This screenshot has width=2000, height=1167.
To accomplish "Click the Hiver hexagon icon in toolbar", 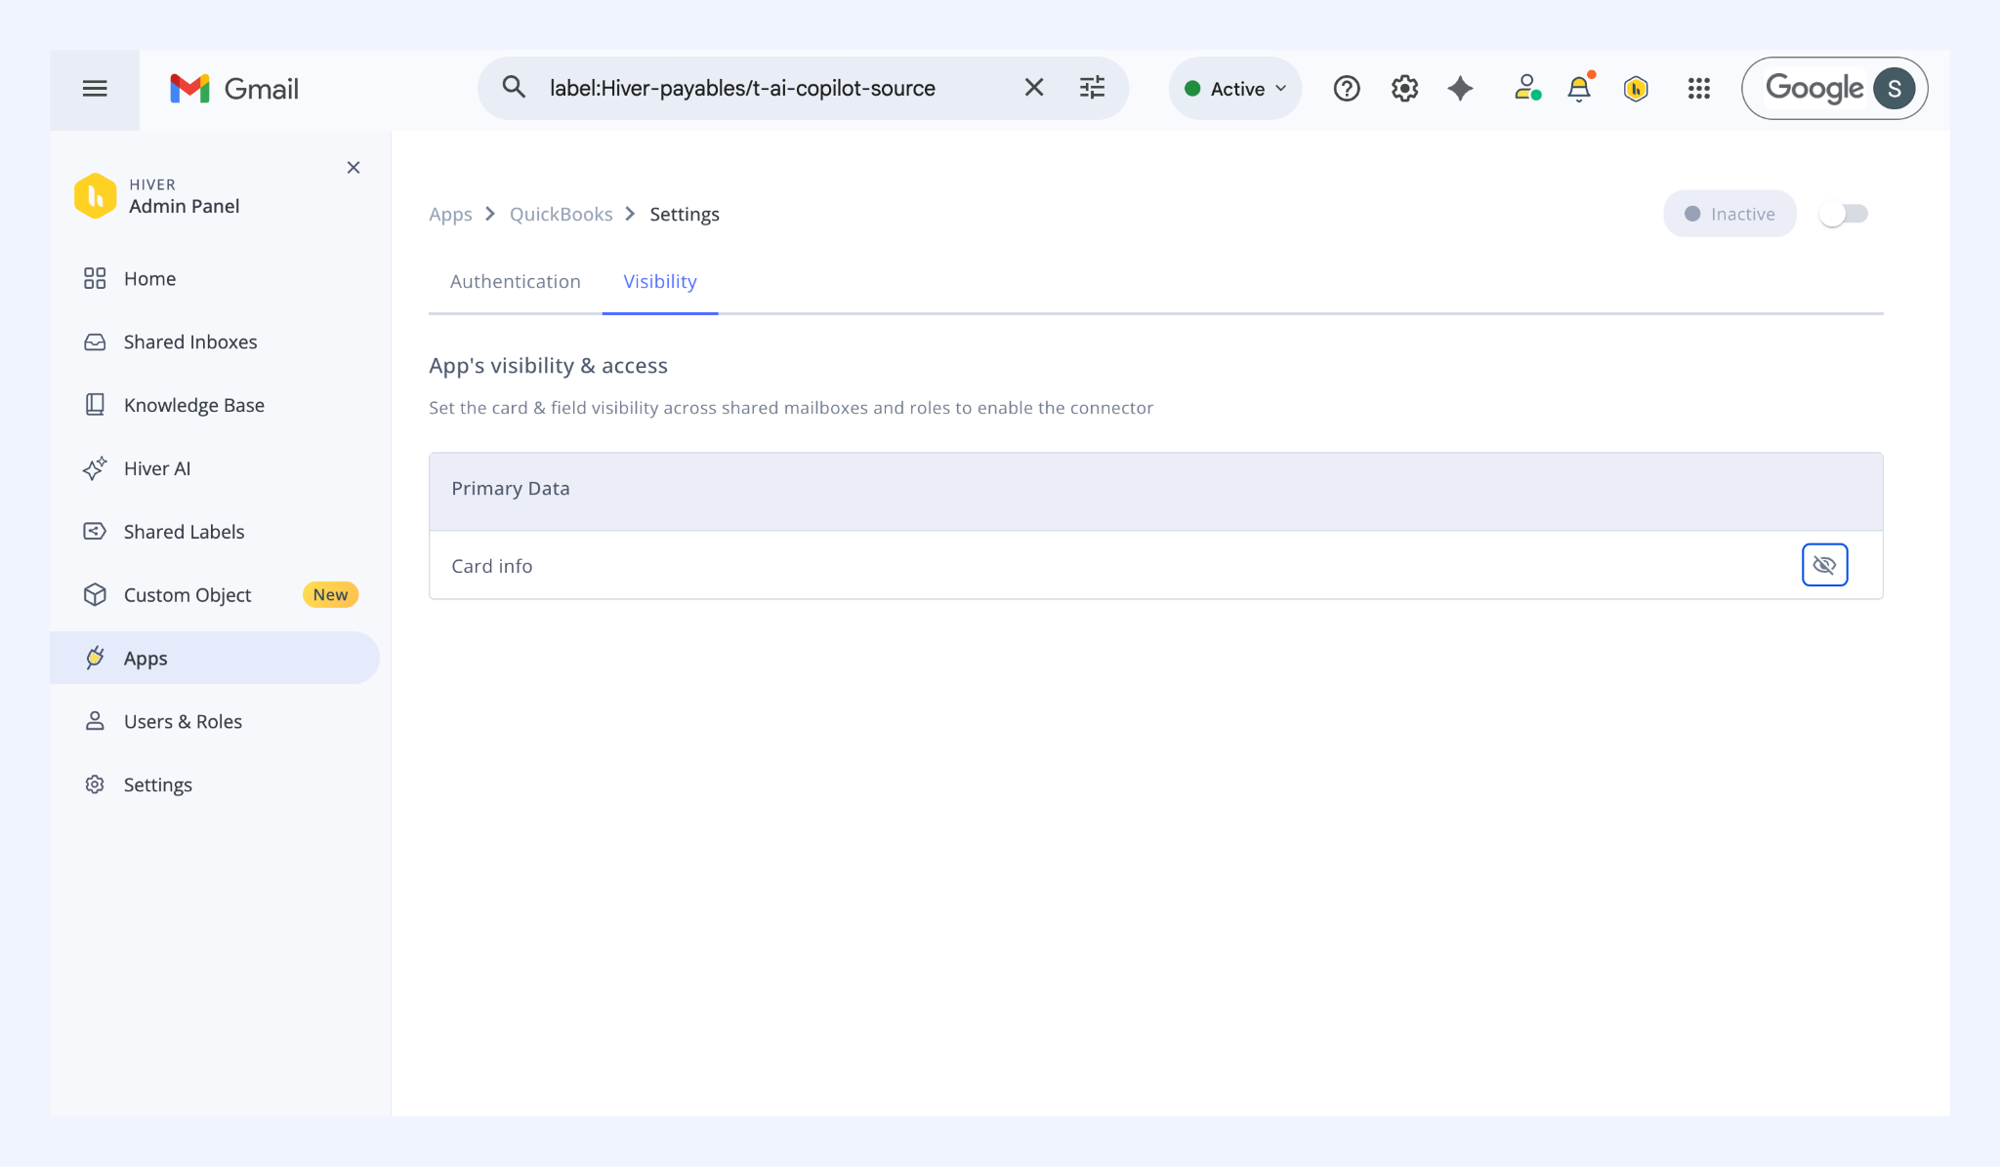I will click(1636, 89).
